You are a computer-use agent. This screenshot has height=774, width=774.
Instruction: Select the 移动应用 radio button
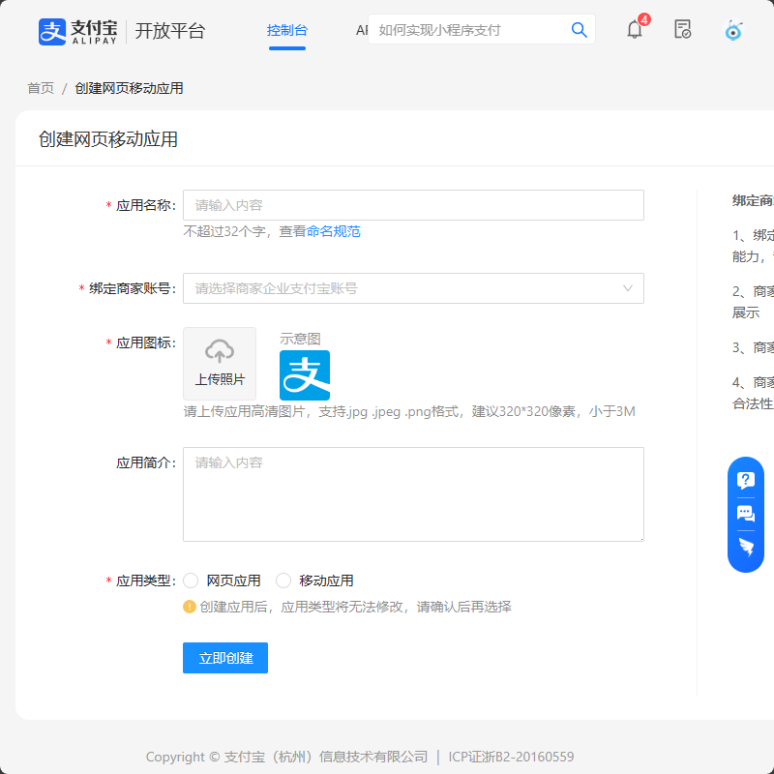coord(284,580)
